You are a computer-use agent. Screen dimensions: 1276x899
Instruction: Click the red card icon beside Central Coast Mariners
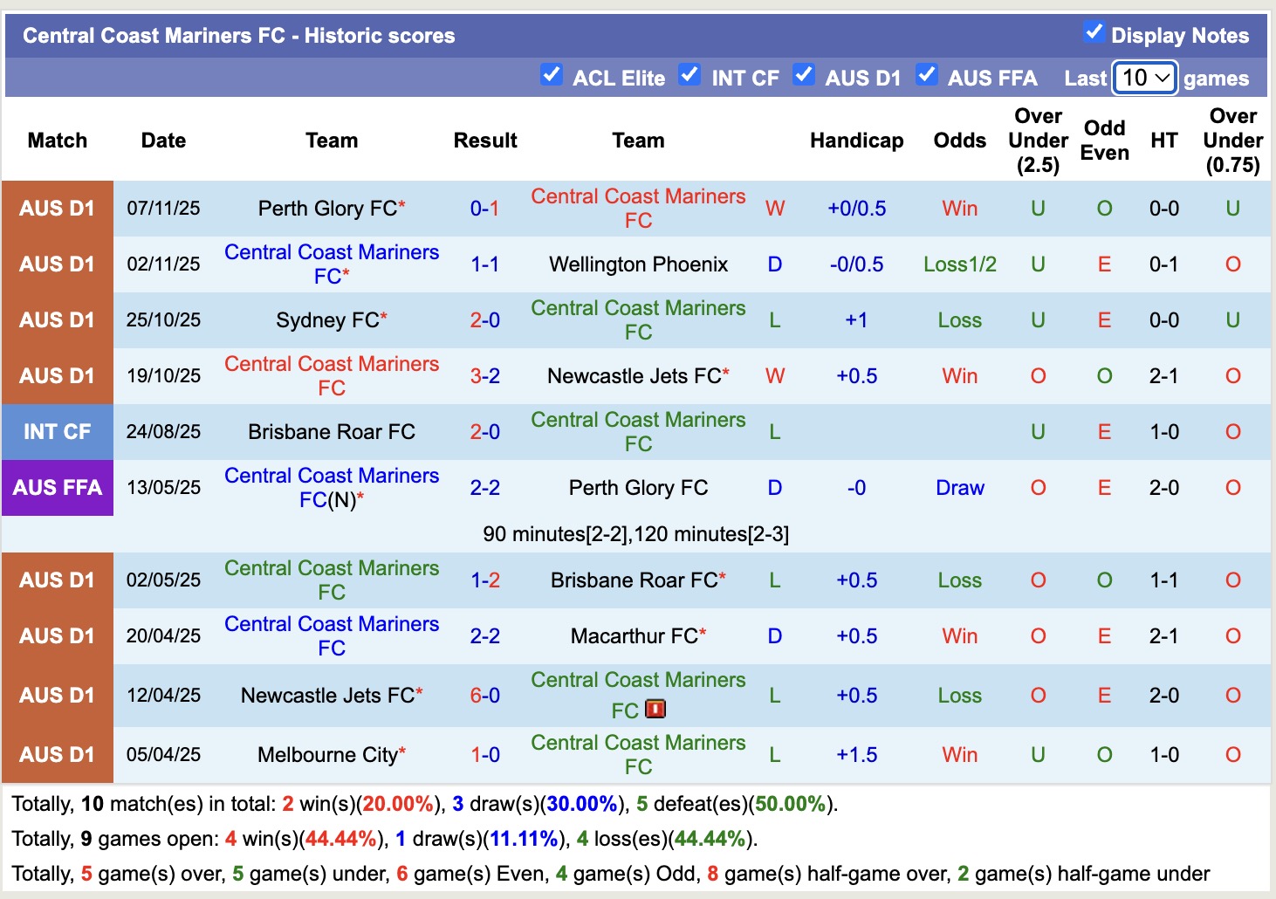click(655, 710)
